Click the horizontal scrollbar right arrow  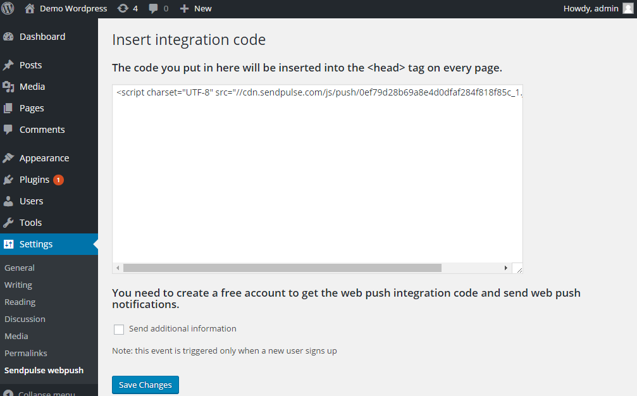(505, 268)
